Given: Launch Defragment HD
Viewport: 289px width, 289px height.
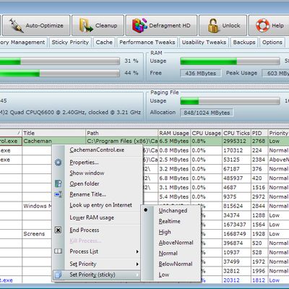Looking at the screenshot, I should tap(161, 25).
